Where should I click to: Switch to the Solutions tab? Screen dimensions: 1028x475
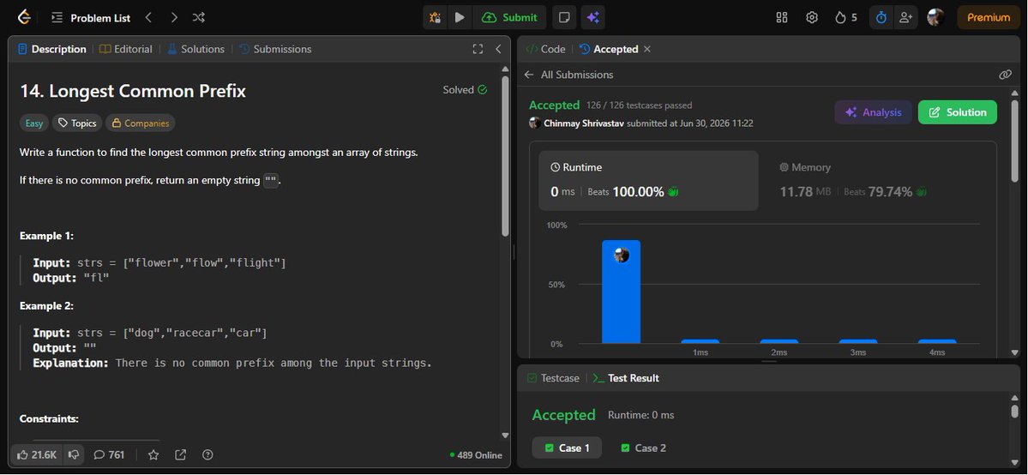click(x=196, y=49)
